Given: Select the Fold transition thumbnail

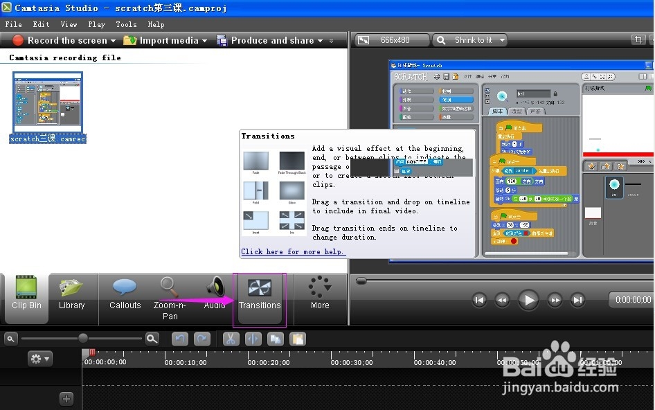Looking at the screenshot, I should click(x=255, y=190).
